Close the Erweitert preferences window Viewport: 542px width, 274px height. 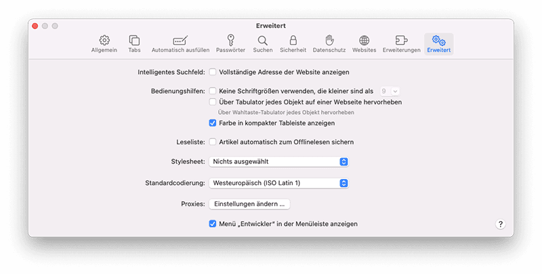tap(35, 26)
